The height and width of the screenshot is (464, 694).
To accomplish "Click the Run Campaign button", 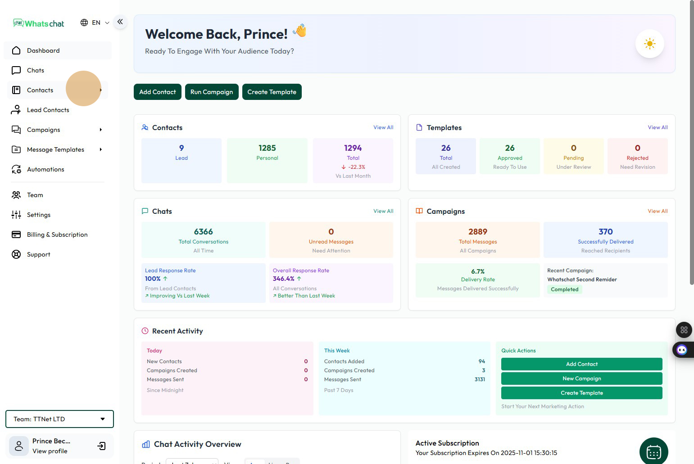I will (212, 92).
